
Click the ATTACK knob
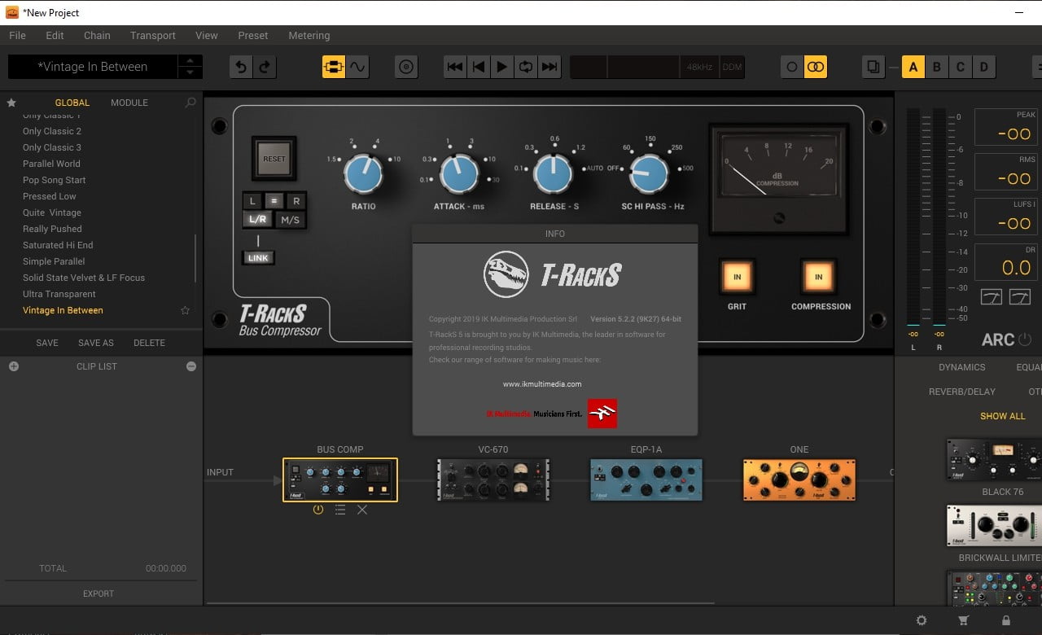click(x=460, y=173)
